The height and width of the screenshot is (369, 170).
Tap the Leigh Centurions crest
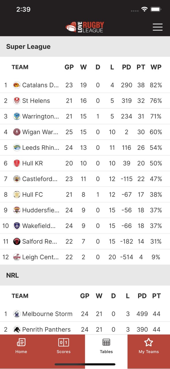tap(17, 257)
